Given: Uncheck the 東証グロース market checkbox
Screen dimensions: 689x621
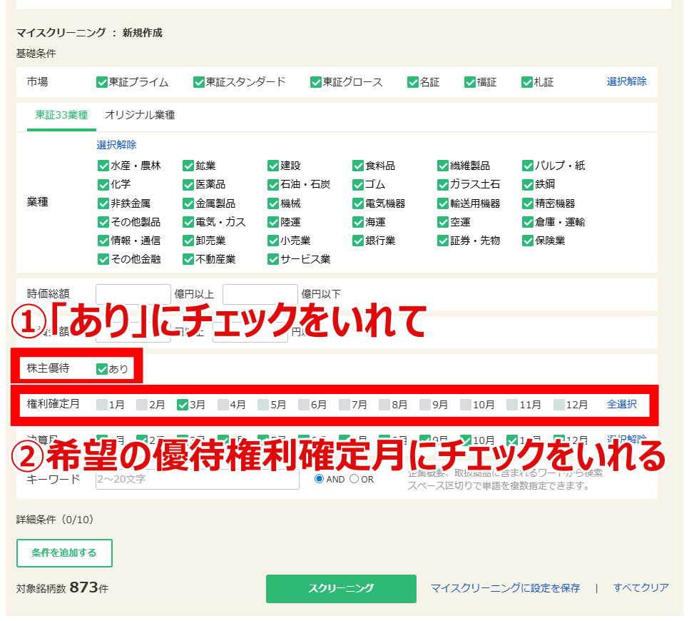Looking at the screenshot, I should coord(316,82).
